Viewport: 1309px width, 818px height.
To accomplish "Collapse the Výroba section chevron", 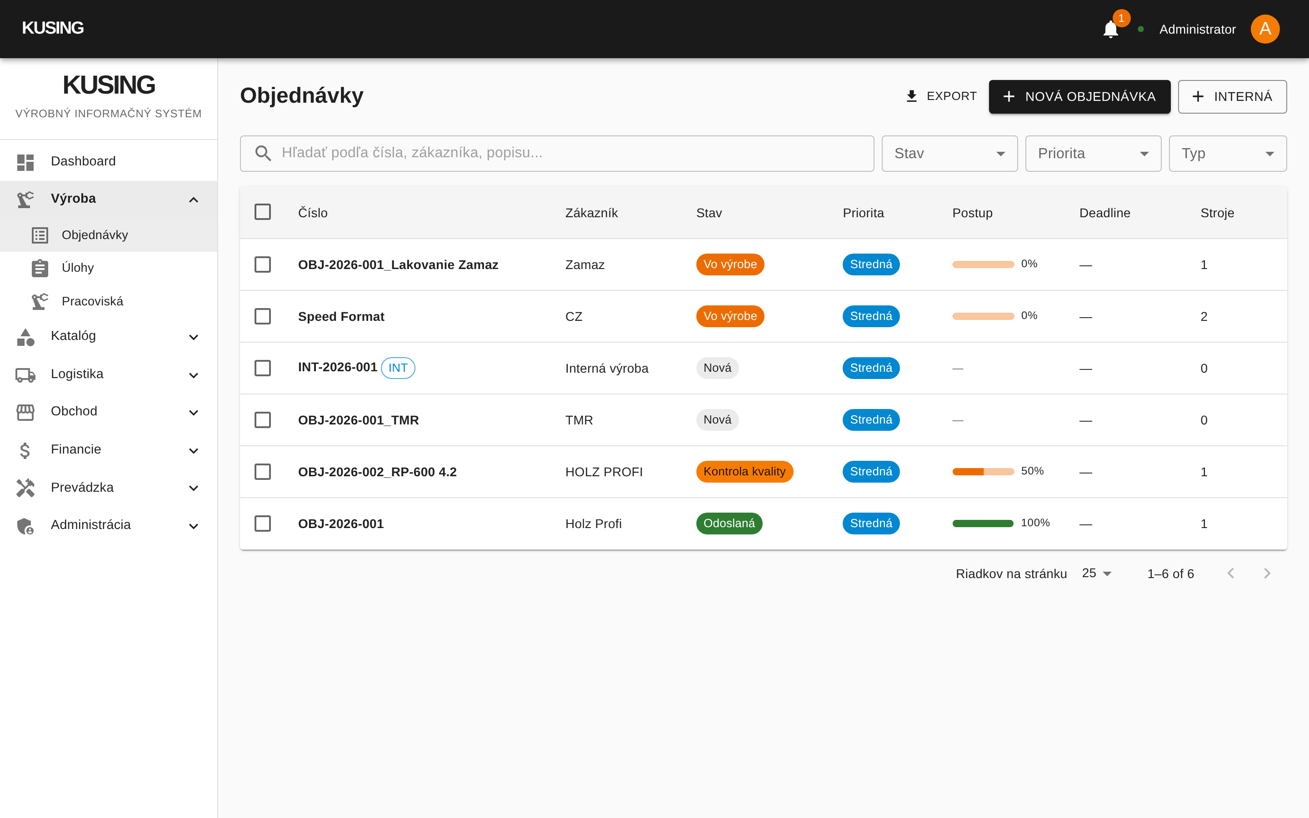I will point(194,200).
